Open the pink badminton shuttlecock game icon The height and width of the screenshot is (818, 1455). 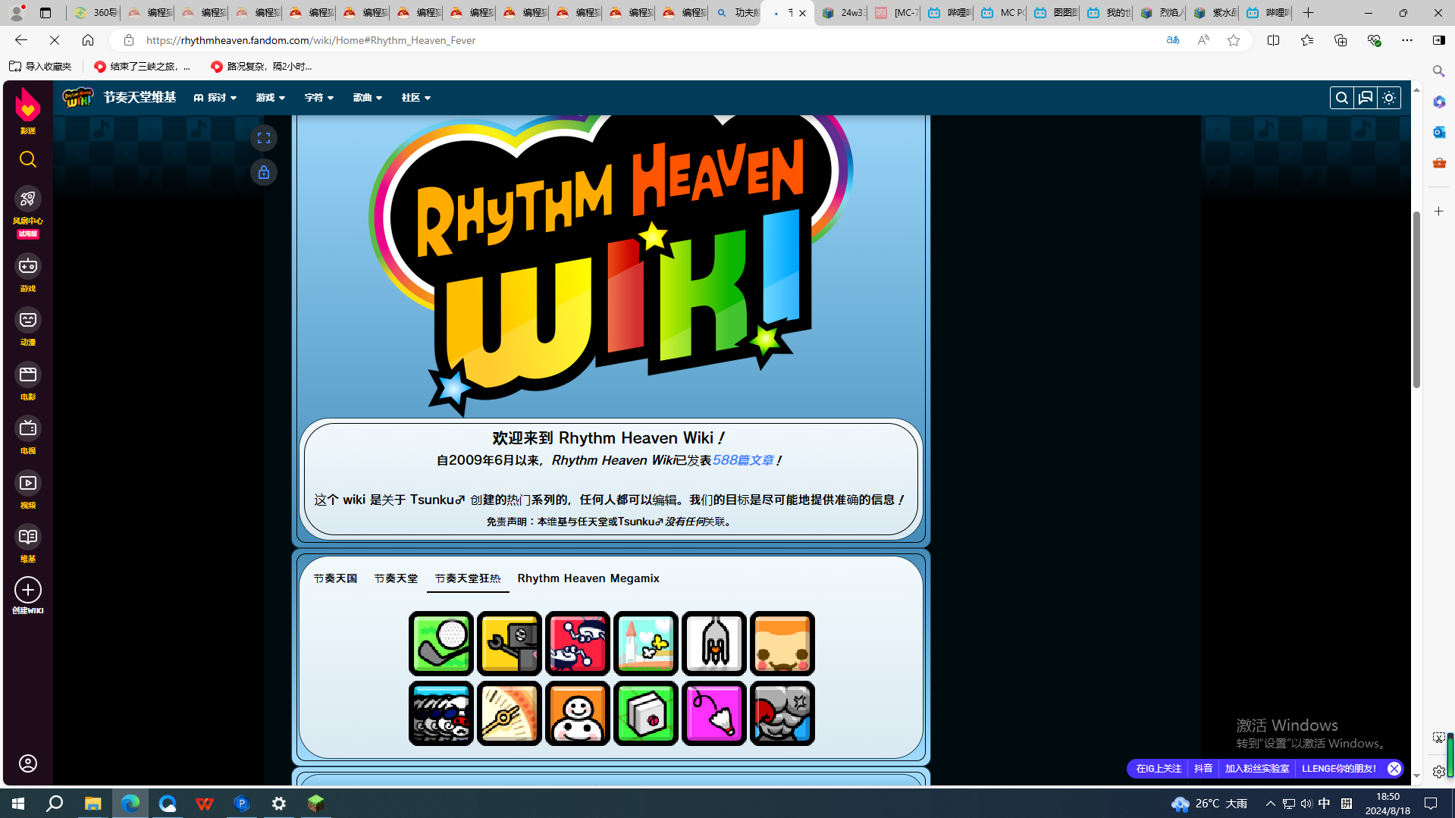coord(714,713)
